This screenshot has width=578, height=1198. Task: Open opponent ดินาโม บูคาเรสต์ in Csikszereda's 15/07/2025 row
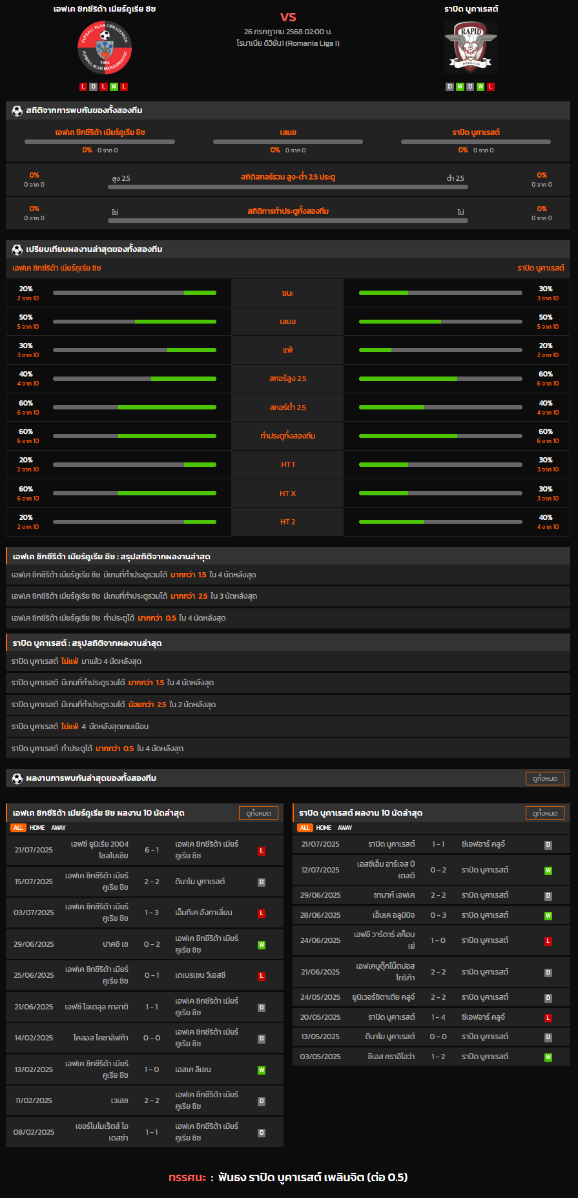200,882
